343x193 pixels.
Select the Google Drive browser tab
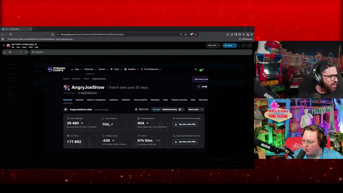(17, 29)
